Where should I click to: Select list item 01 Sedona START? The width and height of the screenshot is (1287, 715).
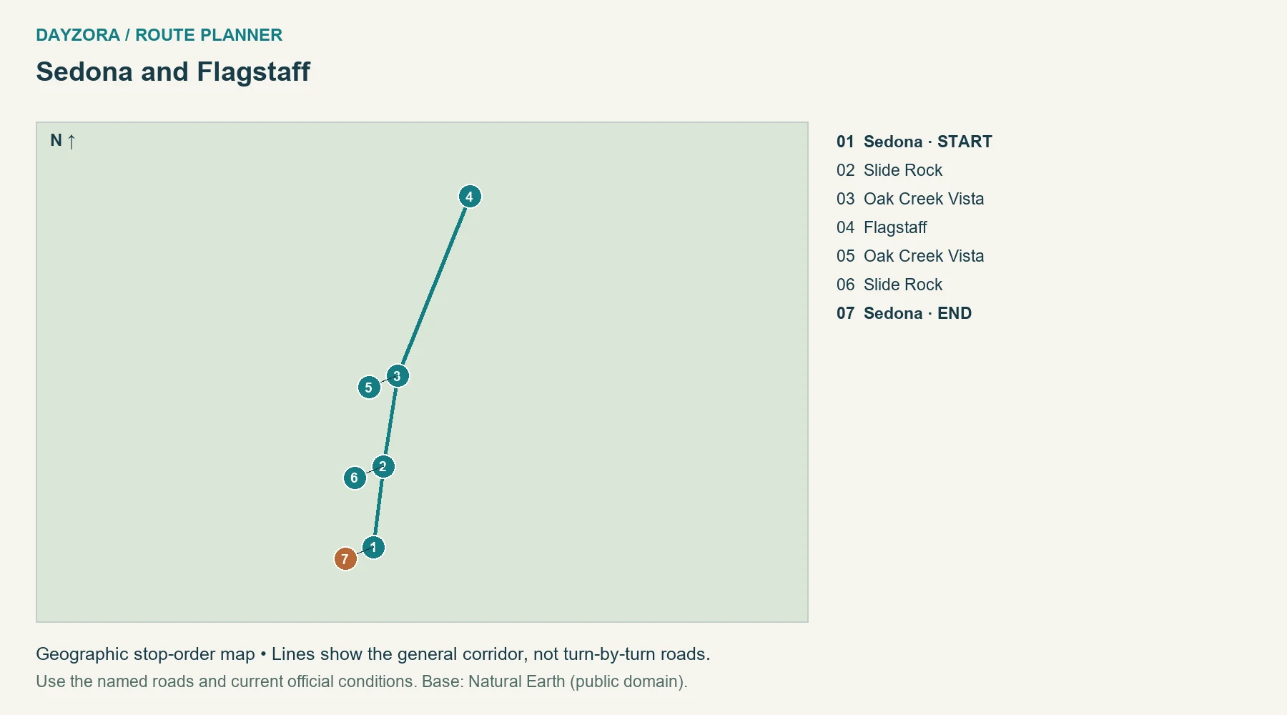(914, 142)
